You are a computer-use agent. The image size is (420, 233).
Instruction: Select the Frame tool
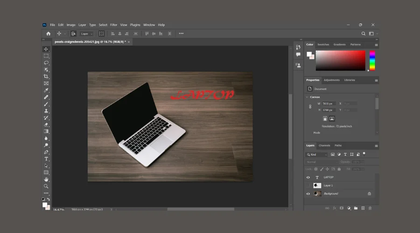46,83
